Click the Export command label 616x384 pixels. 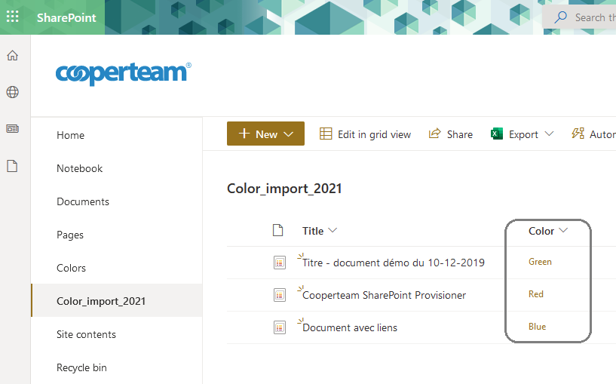tap(523, 135)
